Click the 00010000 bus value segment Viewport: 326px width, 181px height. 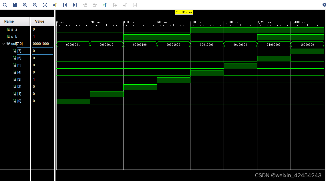207,45
